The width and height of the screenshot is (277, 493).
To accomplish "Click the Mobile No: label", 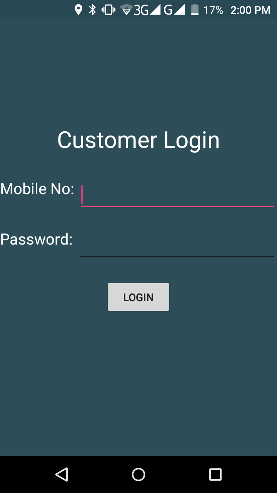I will pos(37,189).
